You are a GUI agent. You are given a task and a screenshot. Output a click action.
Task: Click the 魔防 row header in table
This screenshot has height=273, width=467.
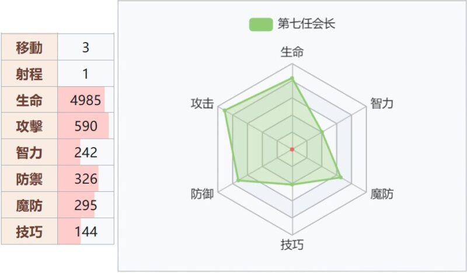coord(30,205)
